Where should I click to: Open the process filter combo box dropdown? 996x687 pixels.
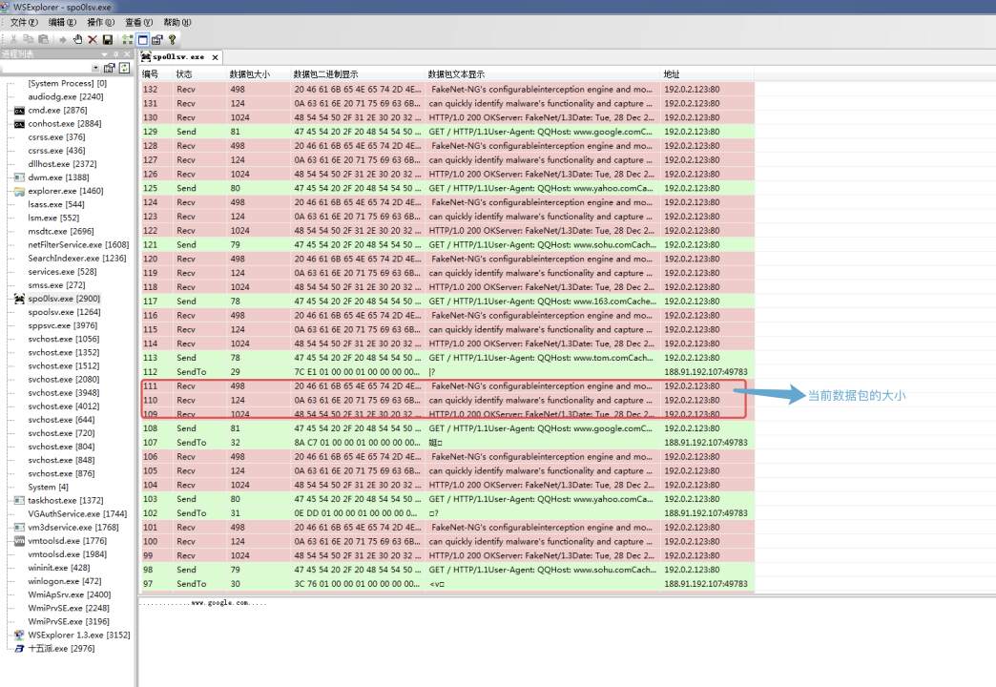(95, 68)
